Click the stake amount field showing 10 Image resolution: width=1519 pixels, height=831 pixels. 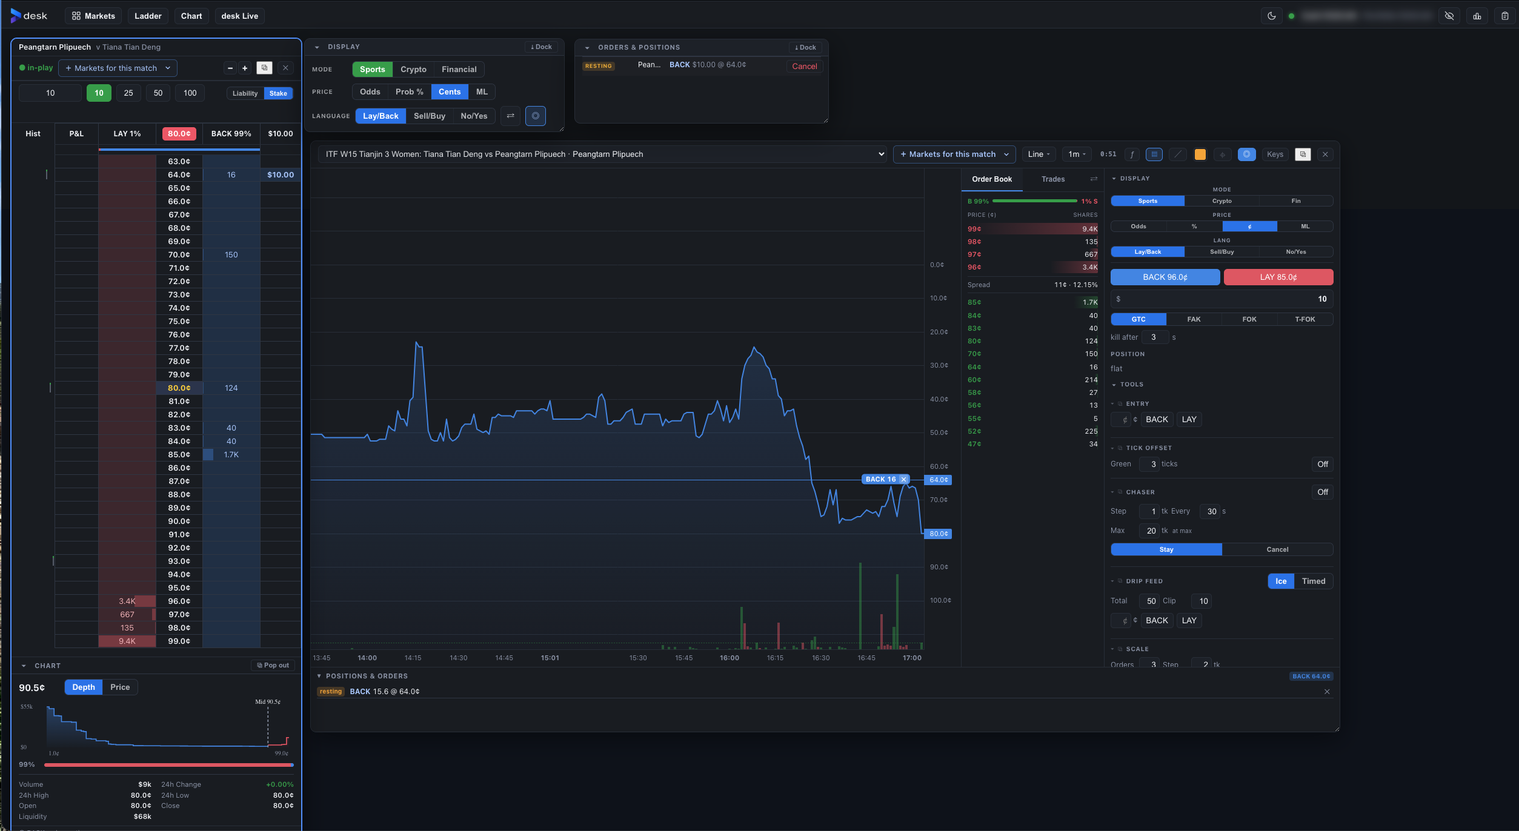[50, 93]
